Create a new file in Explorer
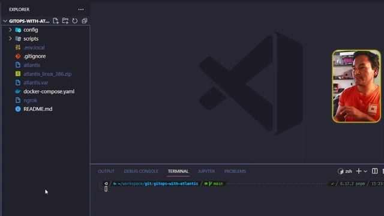Screen dimensions: 384x216 (x=56, y=21)
